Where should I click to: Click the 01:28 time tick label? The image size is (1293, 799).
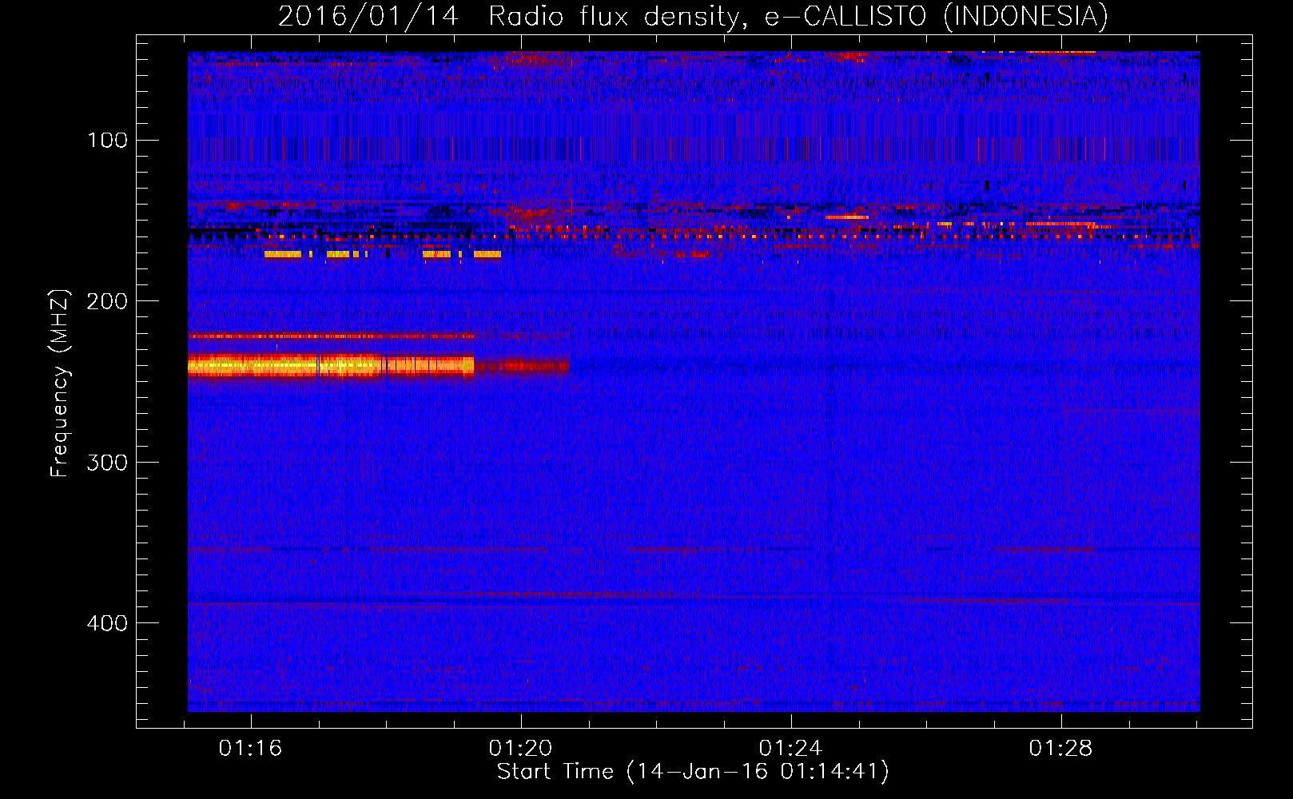tap(1060, 748)
